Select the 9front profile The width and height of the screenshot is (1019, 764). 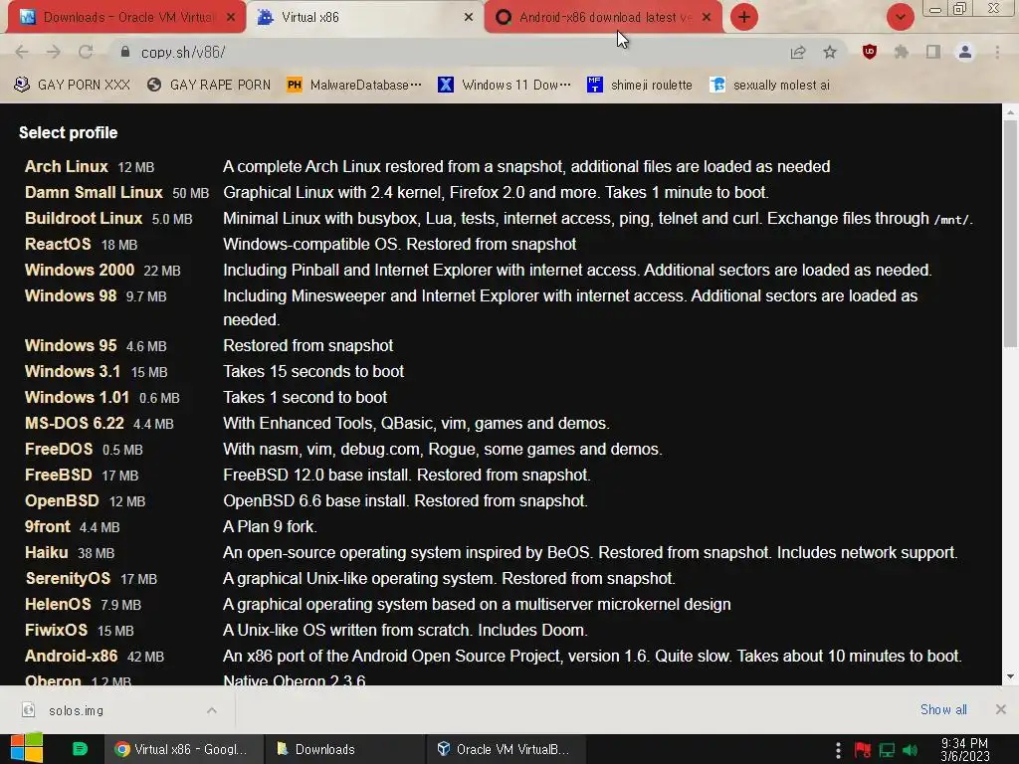coord(48,527)
